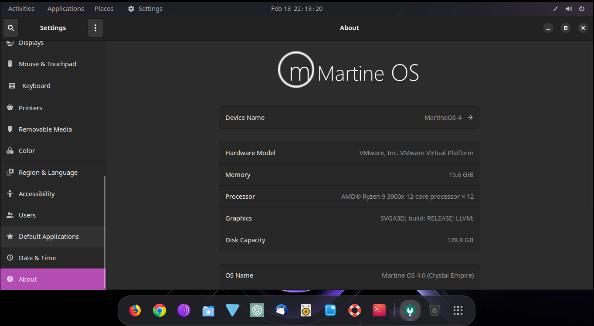Open the Trash from the dock
The width and height of the screenshot is (594, 326).
point(434,310)
